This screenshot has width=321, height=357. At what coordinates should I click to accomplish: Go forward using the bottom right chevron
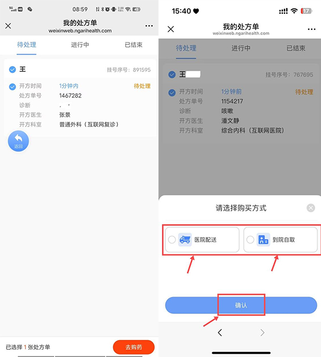pyautogui.click(x=262, y=333)
